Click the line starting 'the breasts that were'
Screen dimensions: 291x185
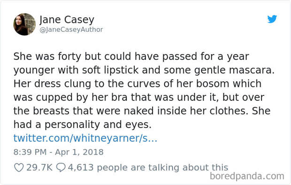pos(142,111)
